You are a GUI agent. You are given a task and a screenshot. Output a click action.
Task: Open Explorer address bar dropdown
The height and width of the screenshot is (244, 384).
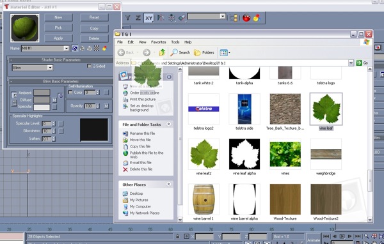[x=351, y=63]
